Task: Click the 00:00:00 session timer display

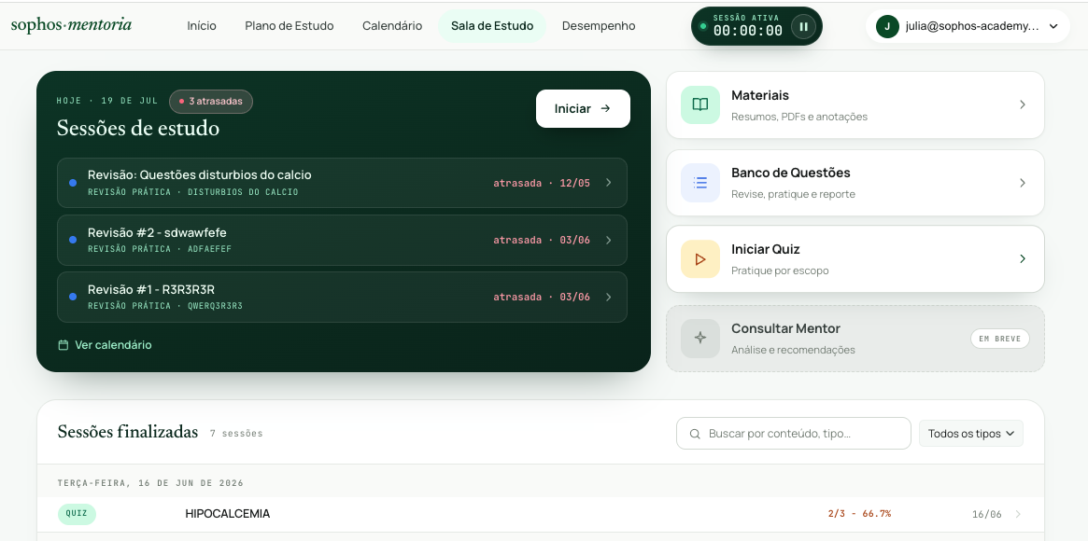Action: tap(748, 31)
